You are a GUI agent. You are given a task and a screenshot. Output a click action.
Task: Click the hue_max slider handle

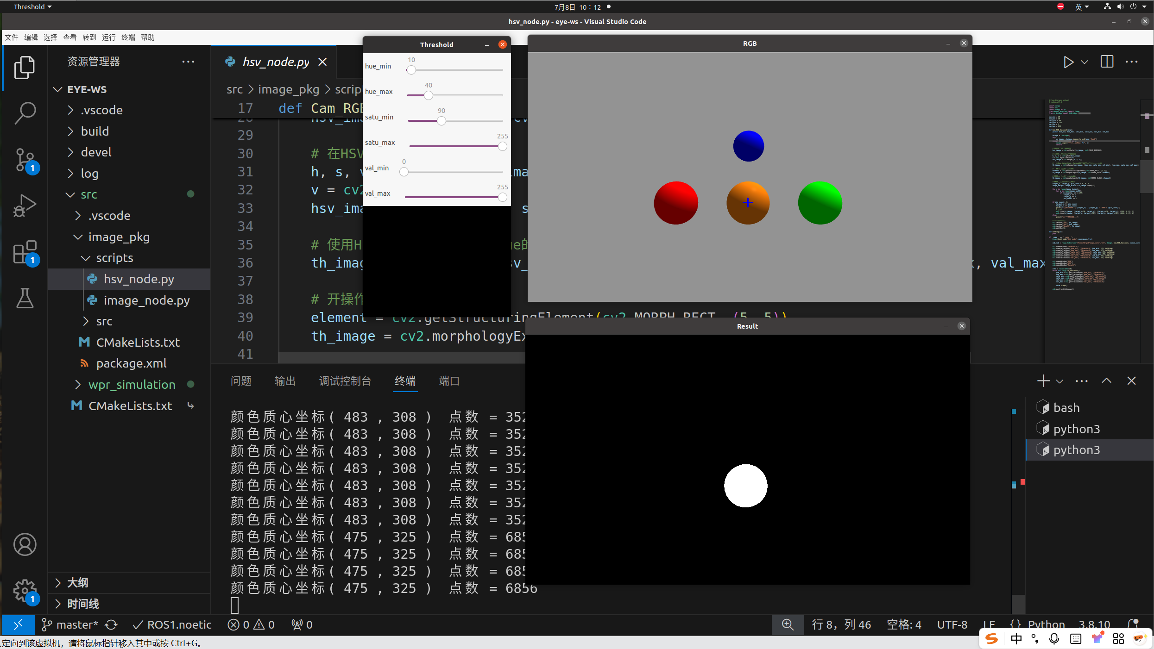click(x=429, y=95)
